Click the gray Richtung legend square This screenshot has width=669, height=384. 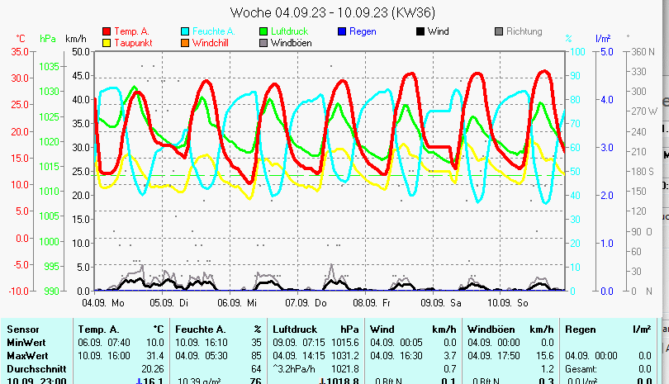click(x=499, y=32)
